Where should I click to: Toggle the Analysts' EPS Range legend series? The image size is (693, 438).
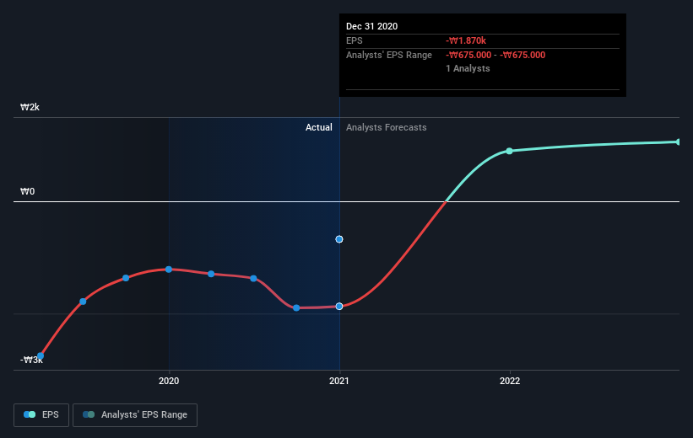(x=135, y=414)
